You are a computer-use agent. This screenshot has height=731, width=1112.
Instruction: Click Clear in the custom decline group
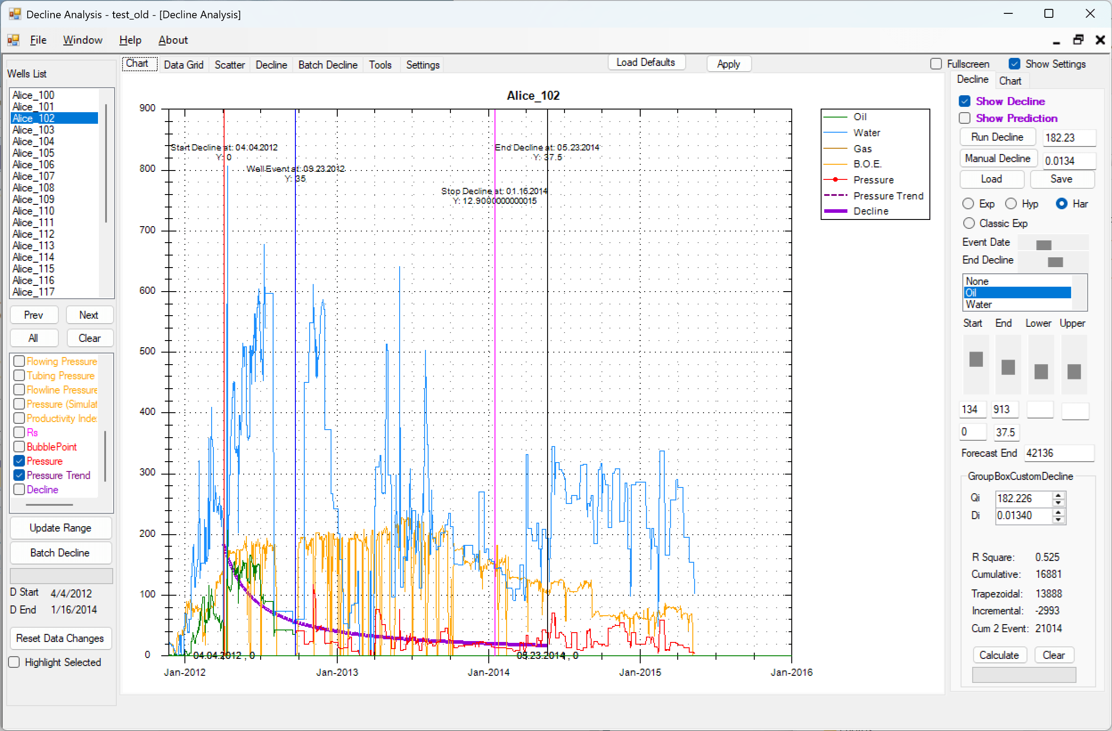(x=1054, y=655)
